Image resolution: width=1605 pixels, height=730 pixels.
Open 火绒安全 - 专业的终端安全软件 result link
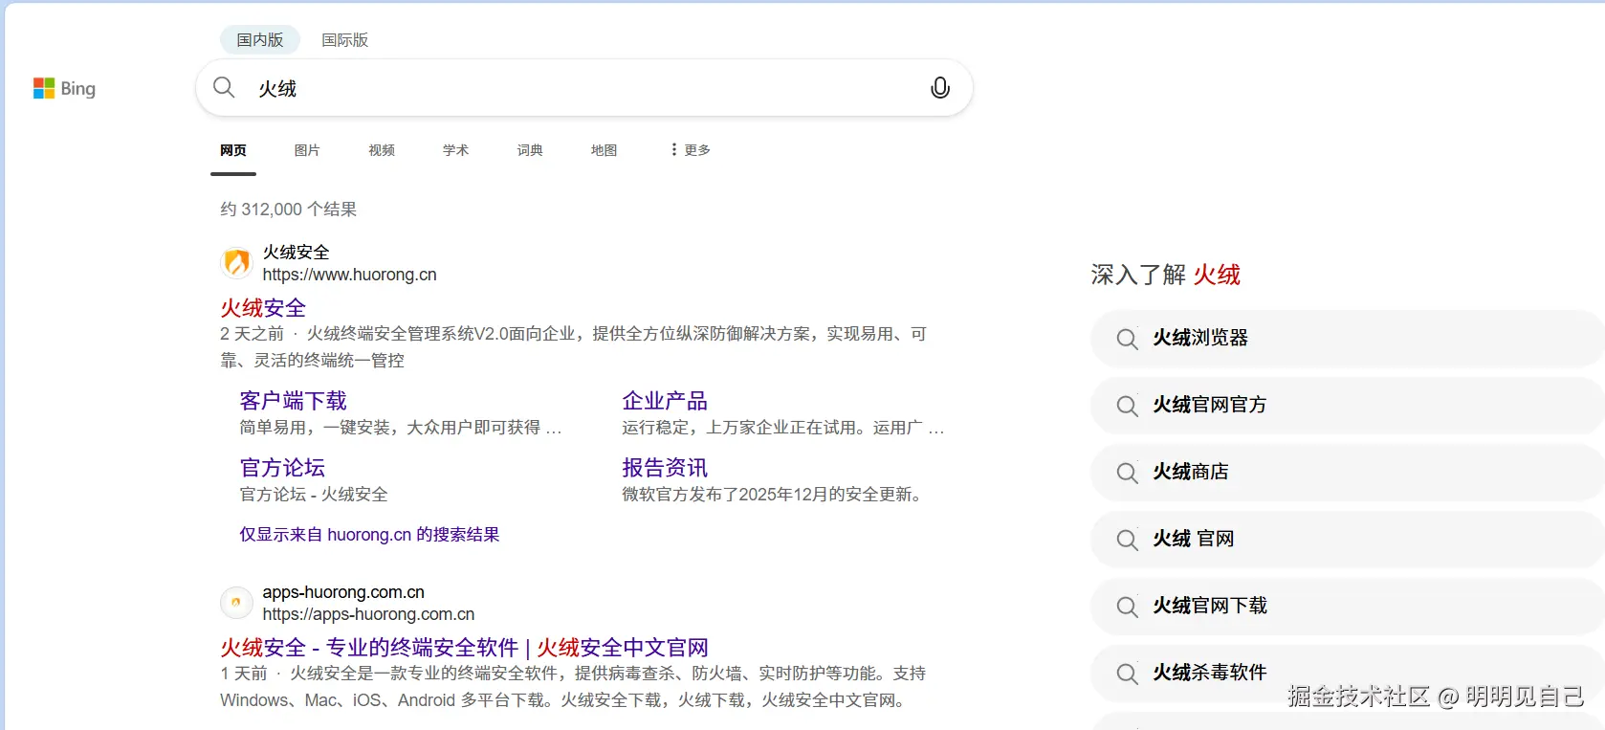point(464,648)
